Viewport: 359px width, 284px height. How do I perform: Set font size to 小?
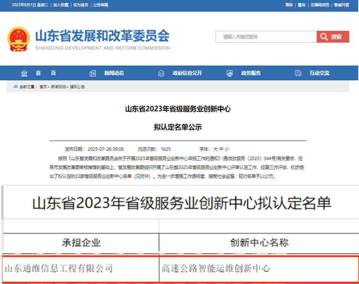click(227, 149)
